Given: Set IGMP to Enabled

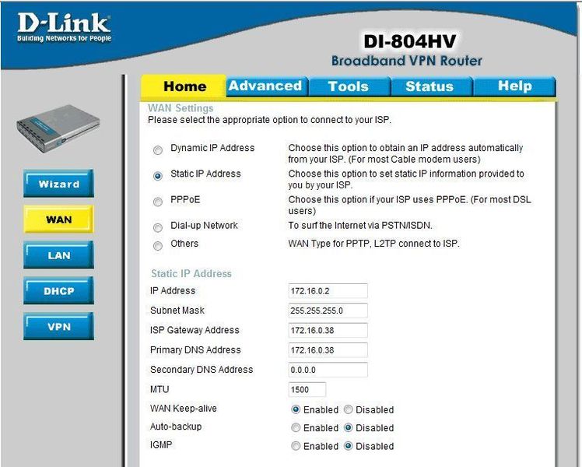Looking at the screenshot, I should (296, 446).
